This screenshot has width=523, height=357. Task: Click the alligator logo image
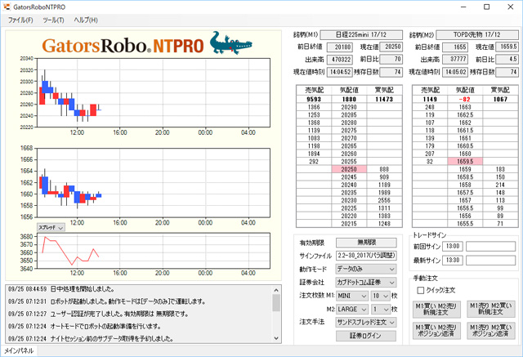point(230,43)
